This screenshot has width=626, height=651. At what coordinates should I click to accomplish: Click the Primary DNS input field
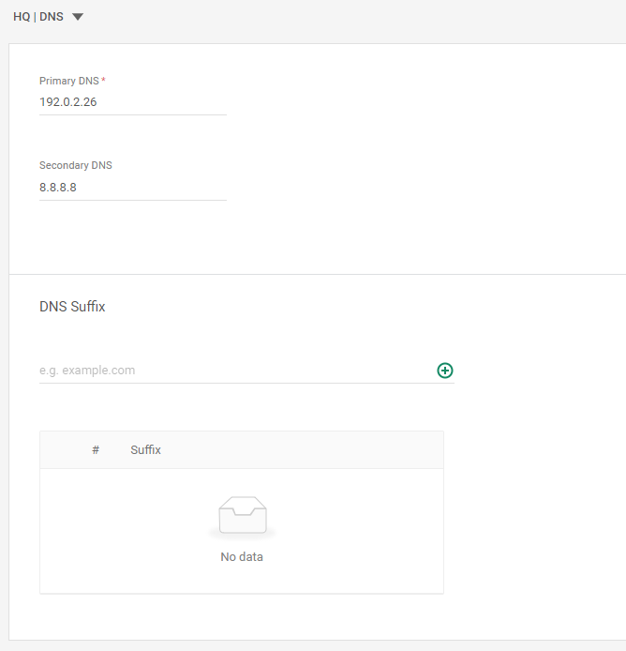(133, 102)
